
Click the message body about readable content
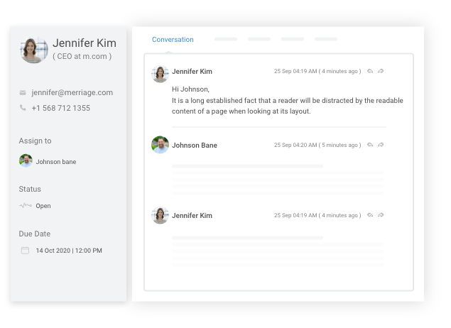288,106
